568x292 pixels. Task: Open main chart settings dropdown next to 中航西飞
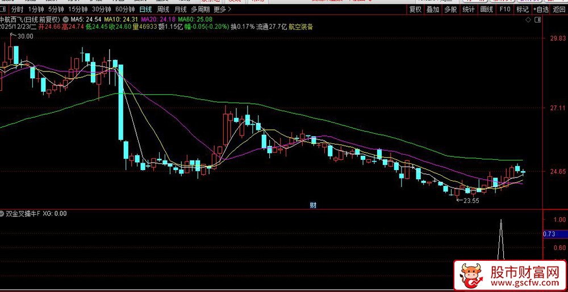[x=65, y=19]
